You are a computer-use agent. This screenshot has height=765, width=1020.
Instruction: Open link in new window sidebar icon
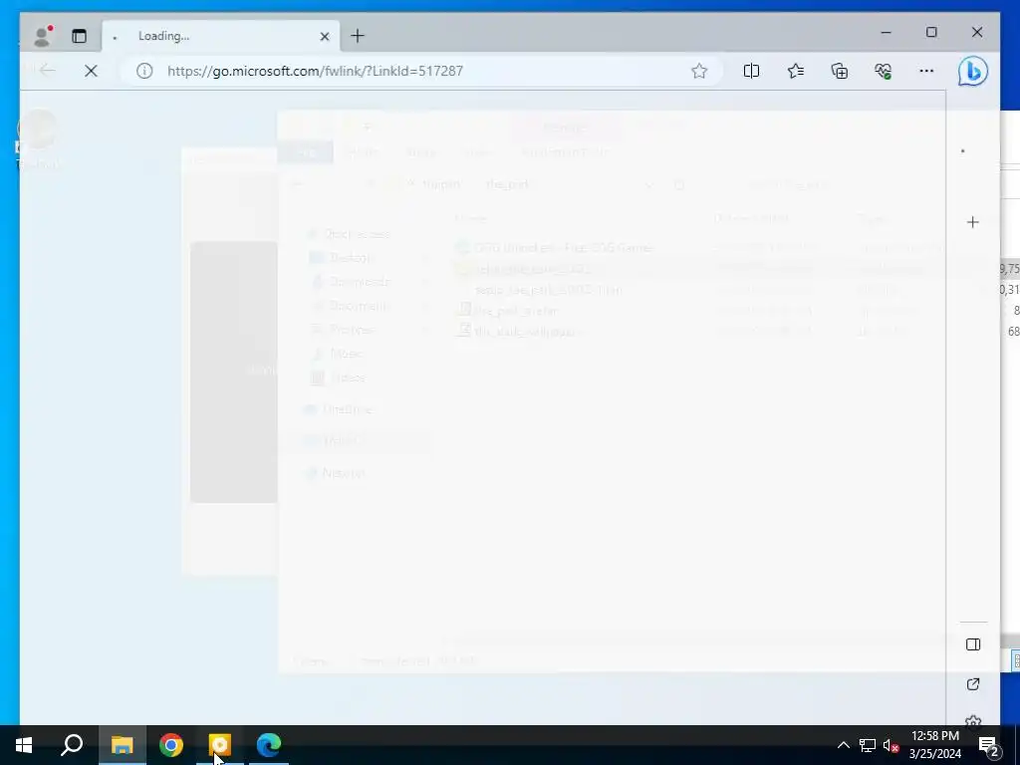[973, 684]
